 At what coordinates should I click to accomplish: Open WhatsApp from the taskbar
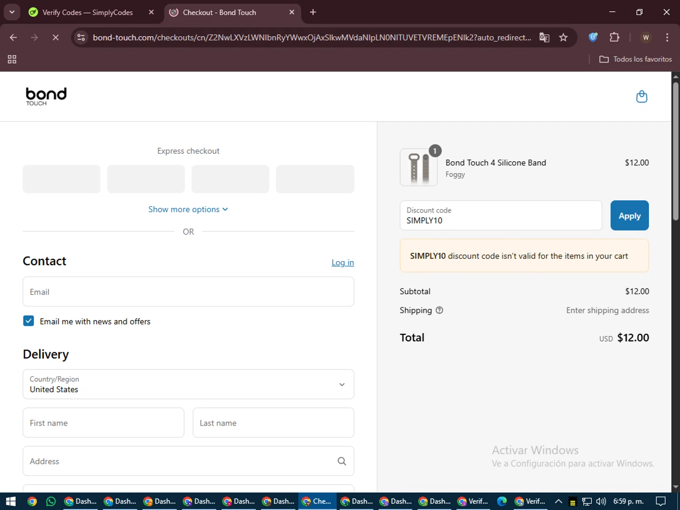(51, 501)
